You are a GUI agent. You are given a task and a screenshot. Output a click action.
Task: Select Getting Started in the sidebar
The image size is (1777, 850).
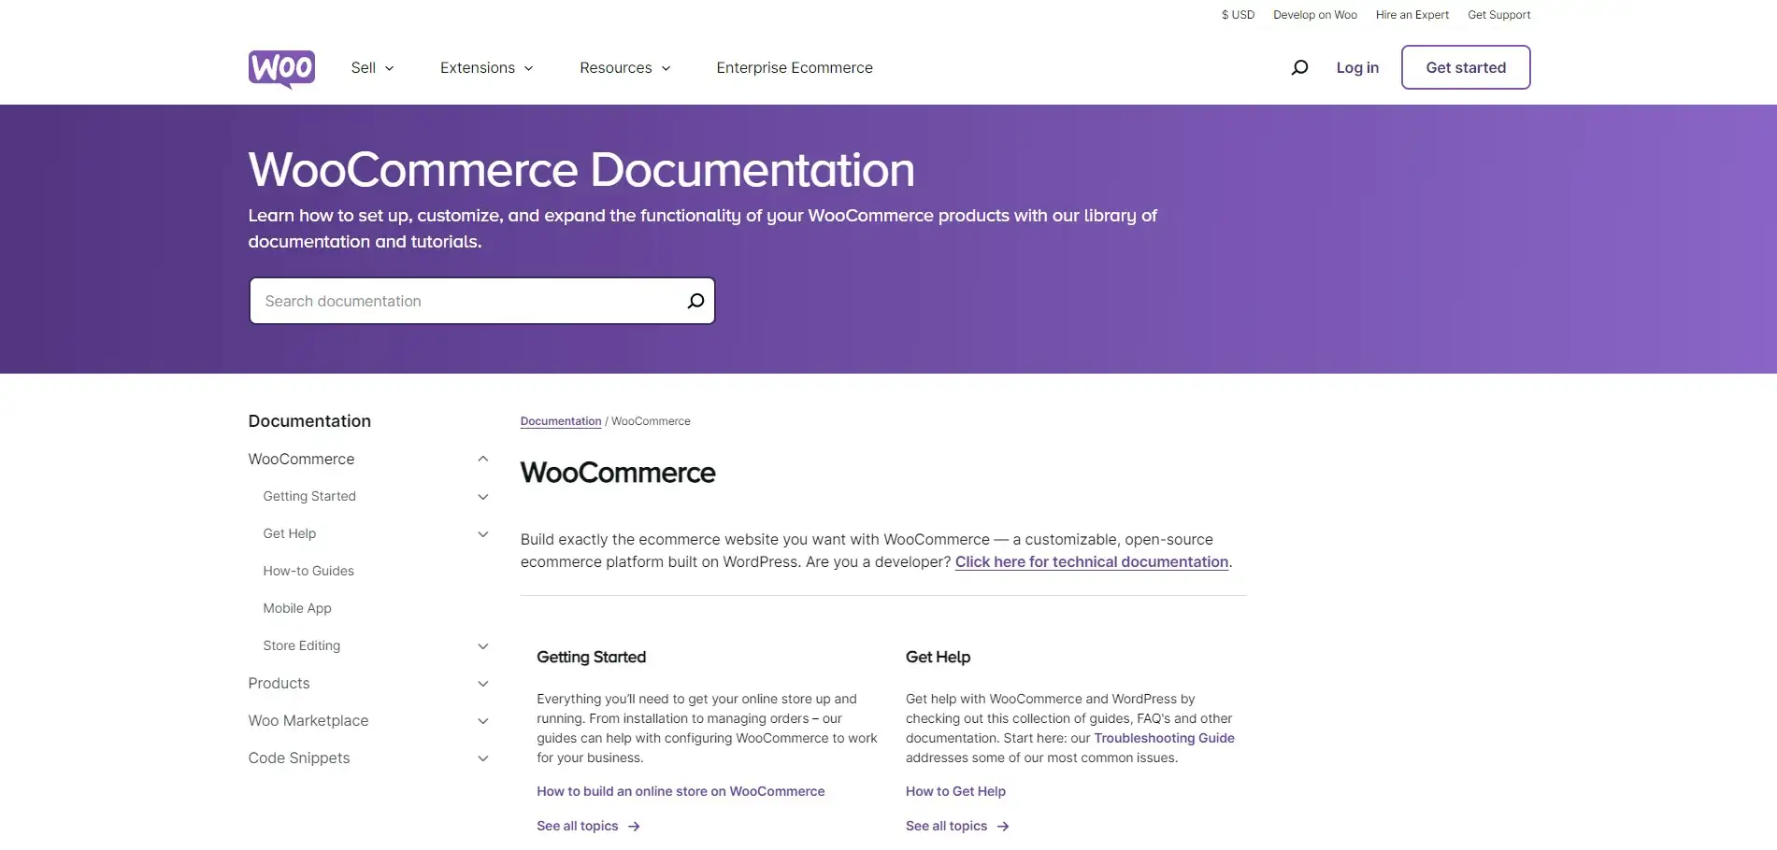[309, 496]
